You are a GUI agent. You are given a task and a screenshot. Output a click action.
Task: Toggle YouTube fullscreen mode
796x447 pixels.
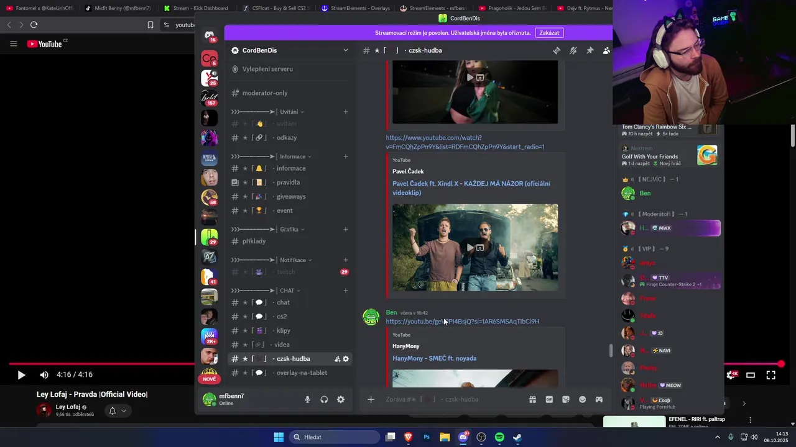[x=771, y=375]
